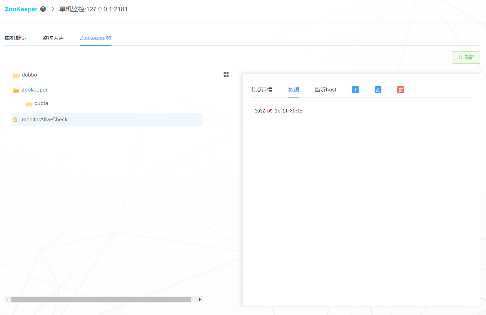The width and height of the screenshot is (486, 315).
Task: Select the dubbo tree node label
Action: click(x=30, y=75)
